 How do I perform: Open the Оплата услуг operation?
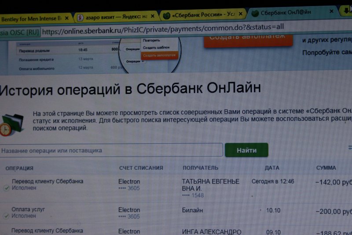pyautogui.click(x=28, y=209)
